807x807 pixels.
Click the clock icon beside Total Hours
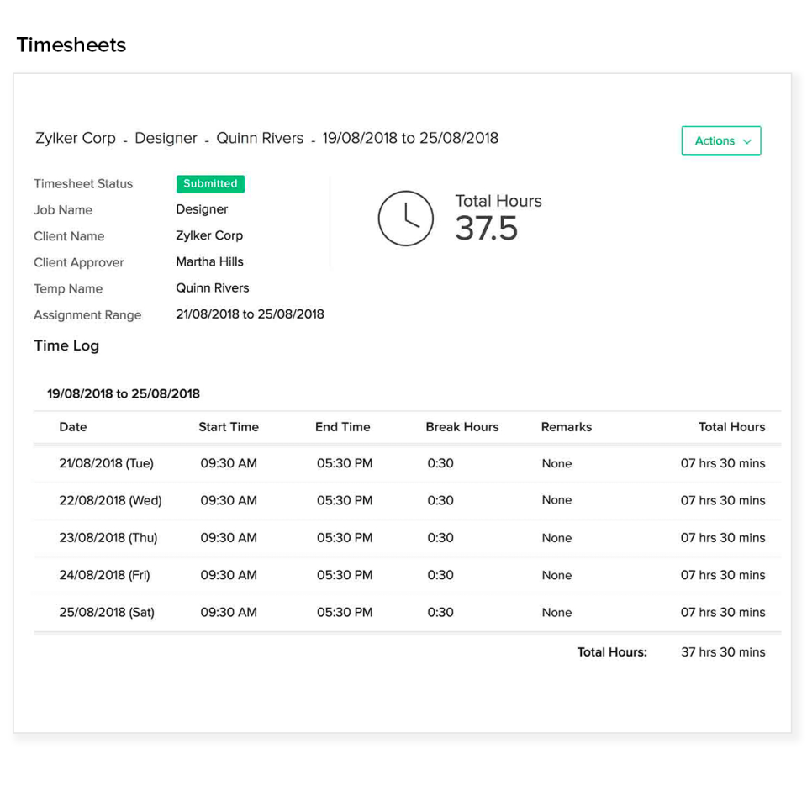click(406, 219)
